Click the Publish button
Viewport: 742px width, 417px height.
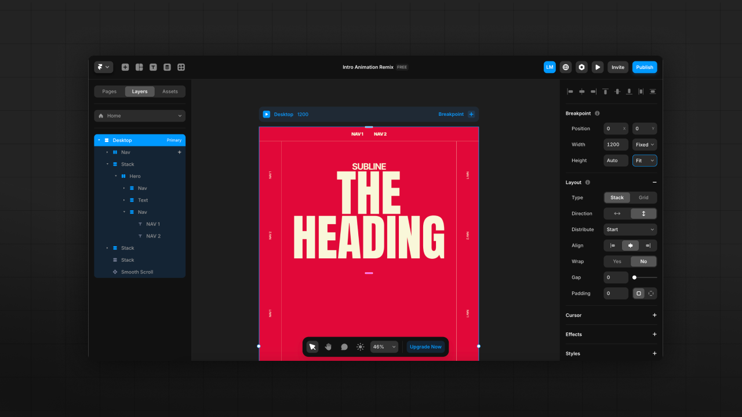(644, 67)
